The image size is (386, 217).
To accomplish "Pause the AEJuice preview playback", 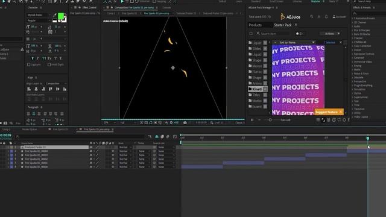I will tap(252, 120).
